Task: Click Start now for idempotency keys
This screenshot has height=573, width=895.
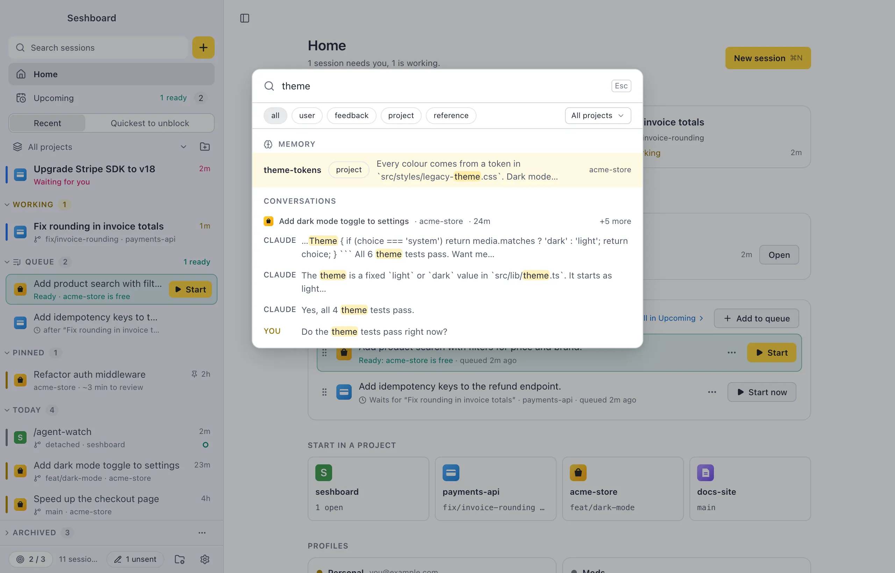Action: coord(762,392)
